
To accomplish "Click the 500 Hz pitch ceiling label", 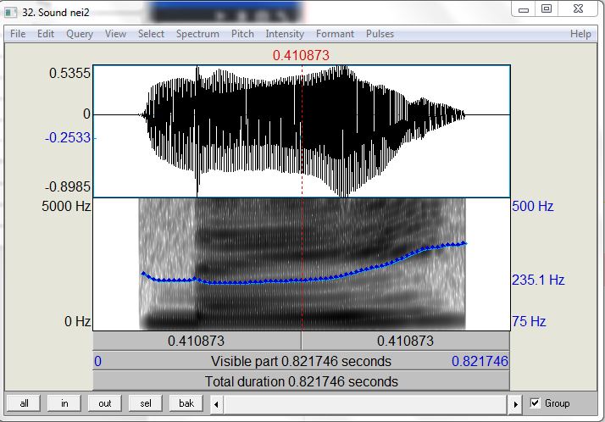I will coord(532,207).
